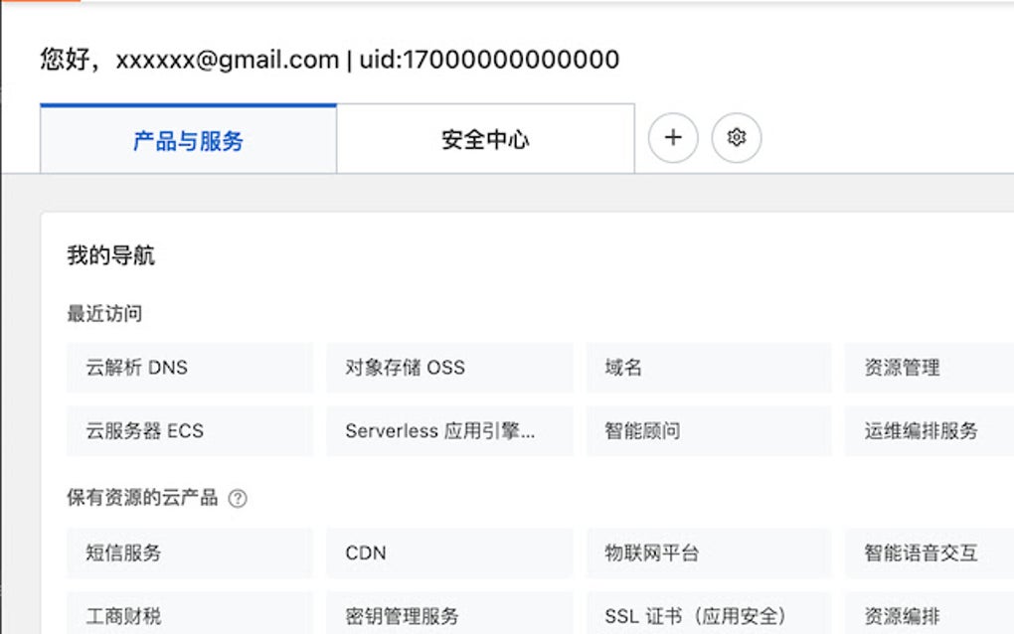
Task: Switch to the 产品与服务 tab
Action: [x=188, y=139]
